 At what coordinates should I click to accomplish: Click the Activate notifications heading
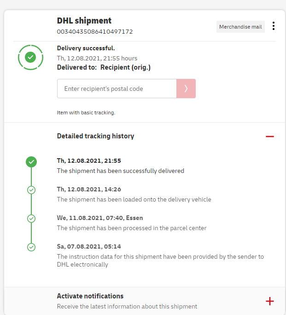pos(90,296)
